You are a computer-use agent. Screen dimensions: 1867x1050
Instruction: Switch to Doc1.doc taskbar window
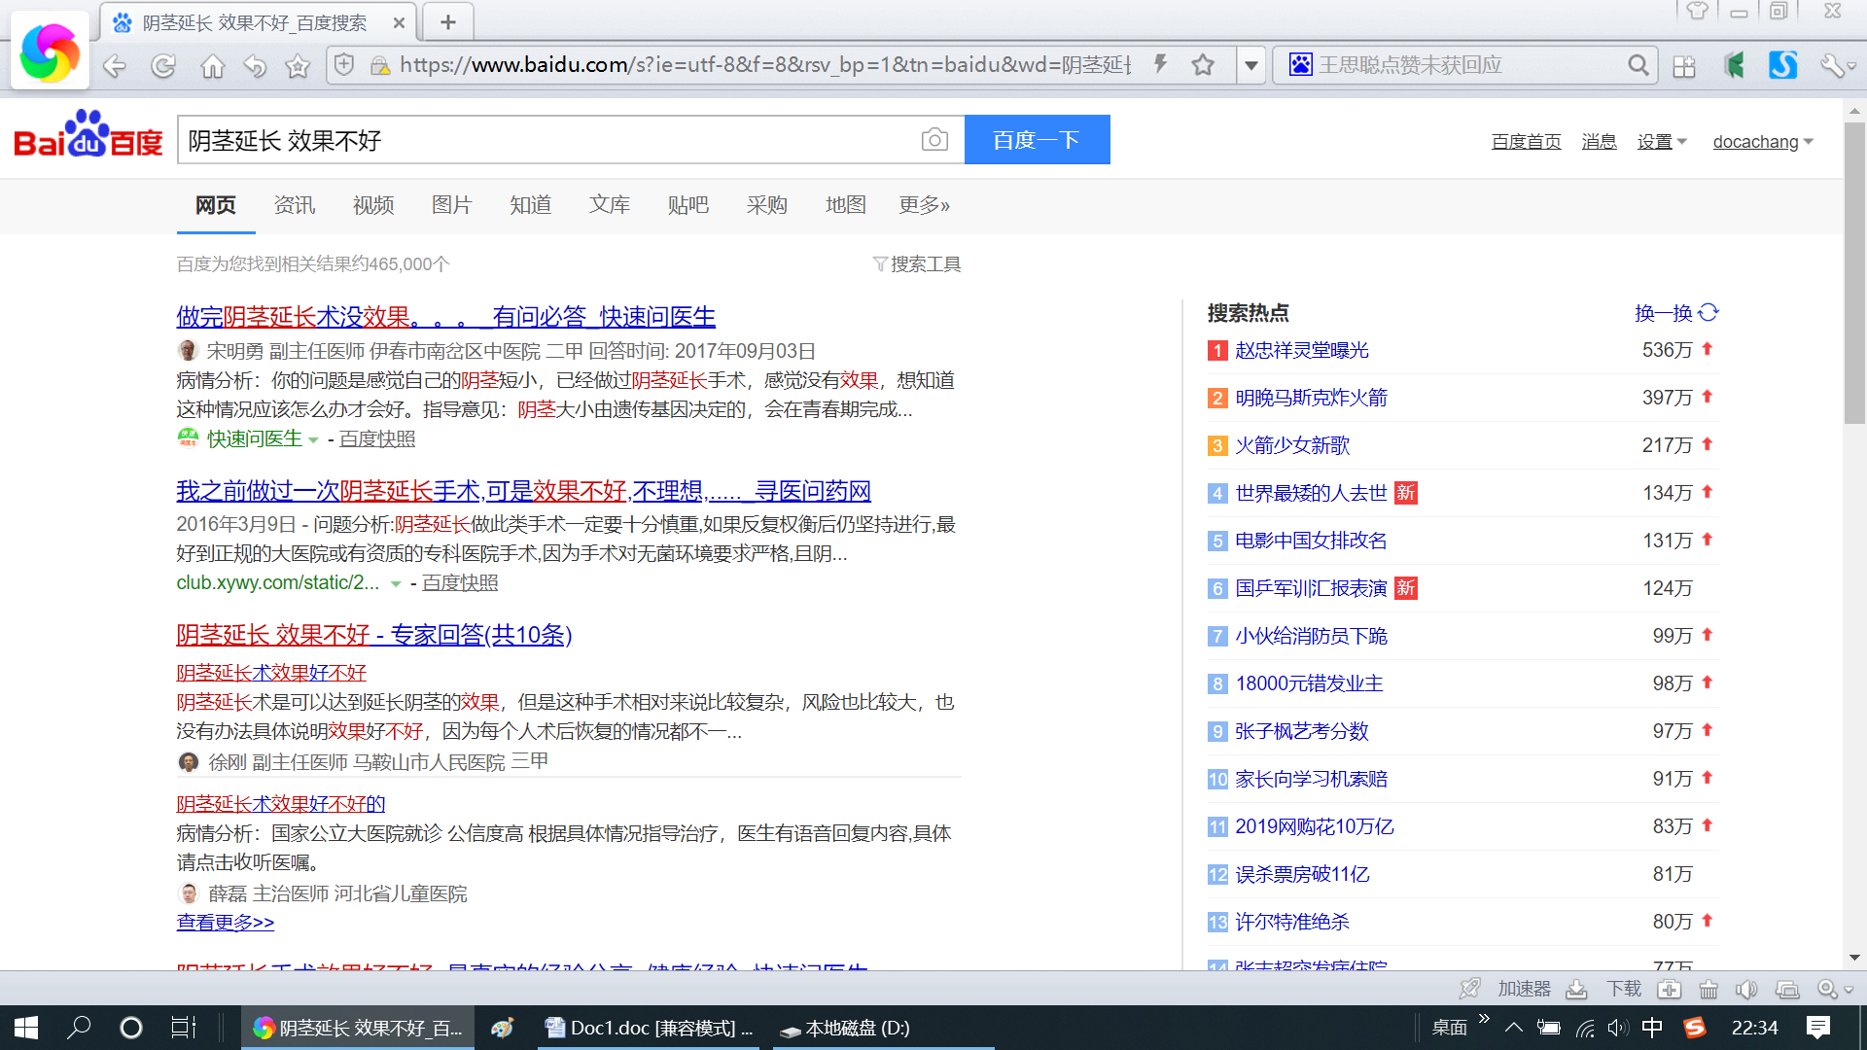649,1028
